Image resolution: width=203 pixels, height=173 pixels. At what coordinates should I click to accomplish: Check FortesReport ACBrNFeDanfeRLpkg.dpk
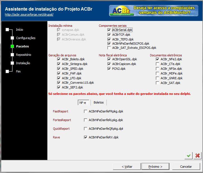coord(86,120)
